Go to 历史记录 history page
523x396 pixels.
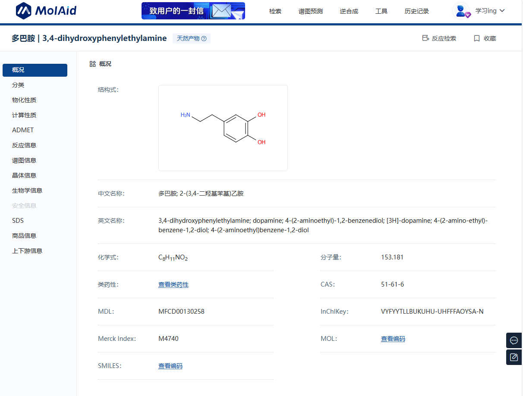(416, 11)
